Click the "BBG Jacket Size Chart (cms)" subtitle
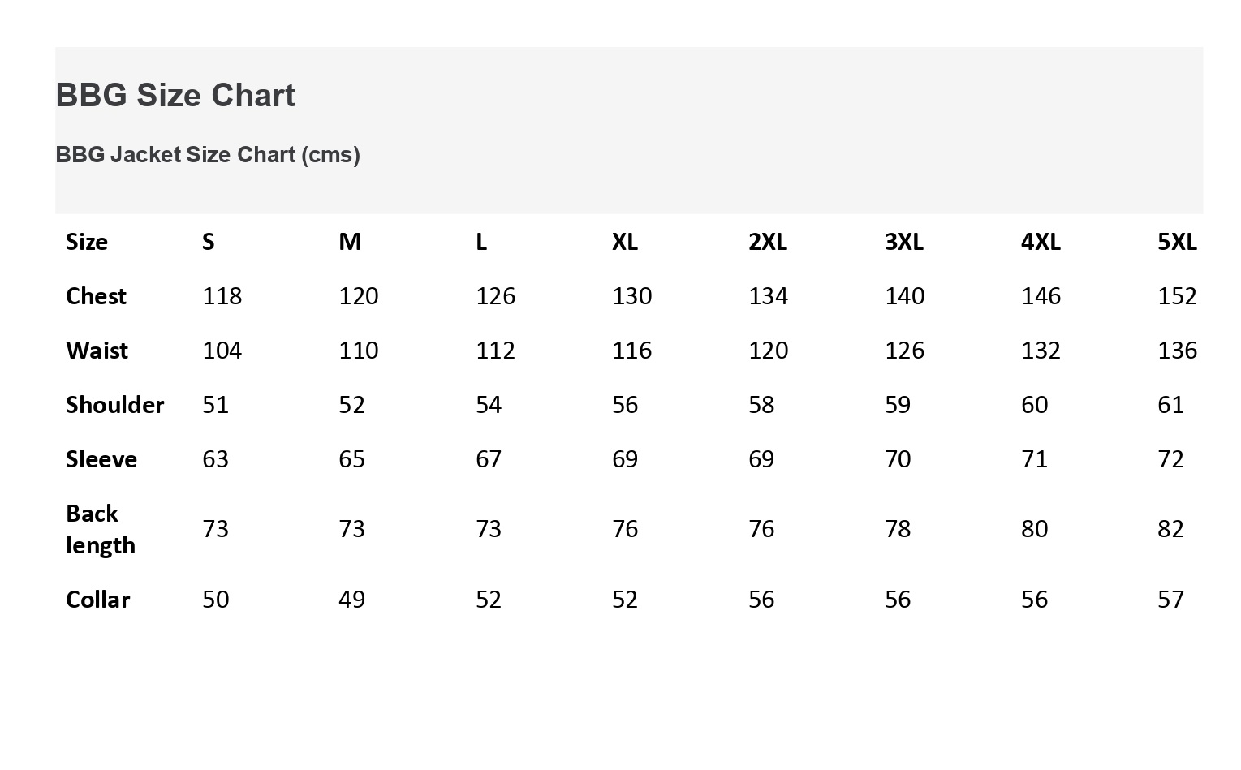The image size is (1241, 770). tap(208, 155)
